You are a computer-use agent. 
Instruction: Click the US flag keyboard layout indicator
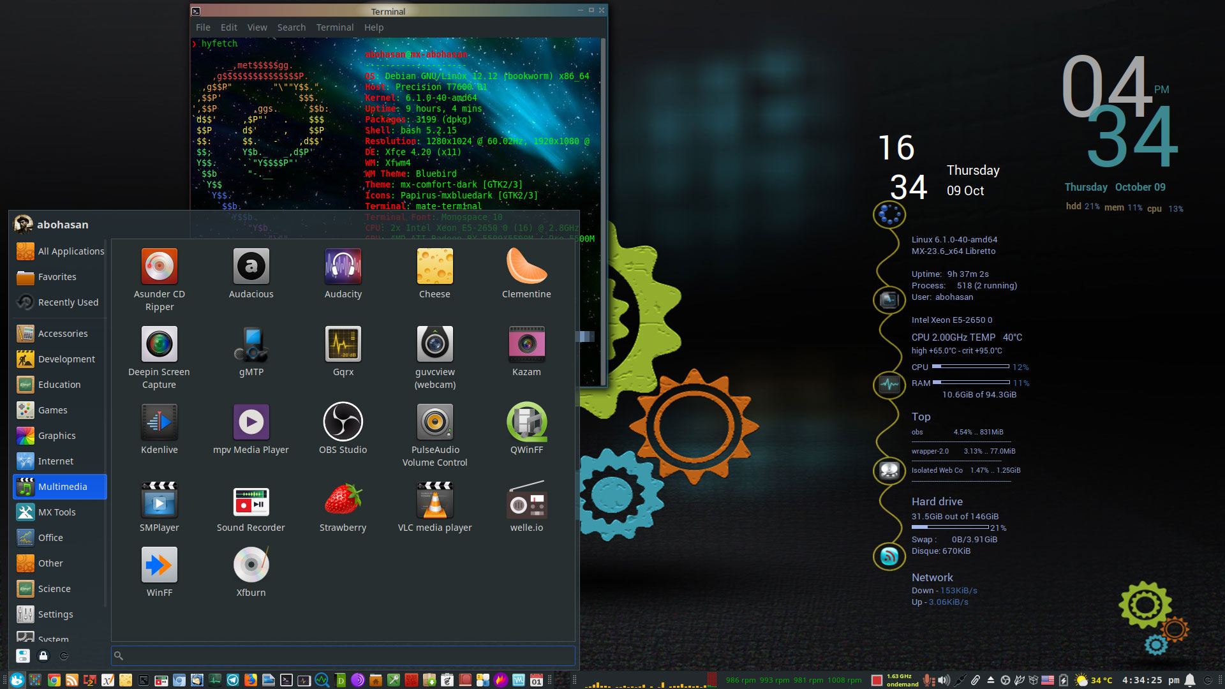[1048, 680]
